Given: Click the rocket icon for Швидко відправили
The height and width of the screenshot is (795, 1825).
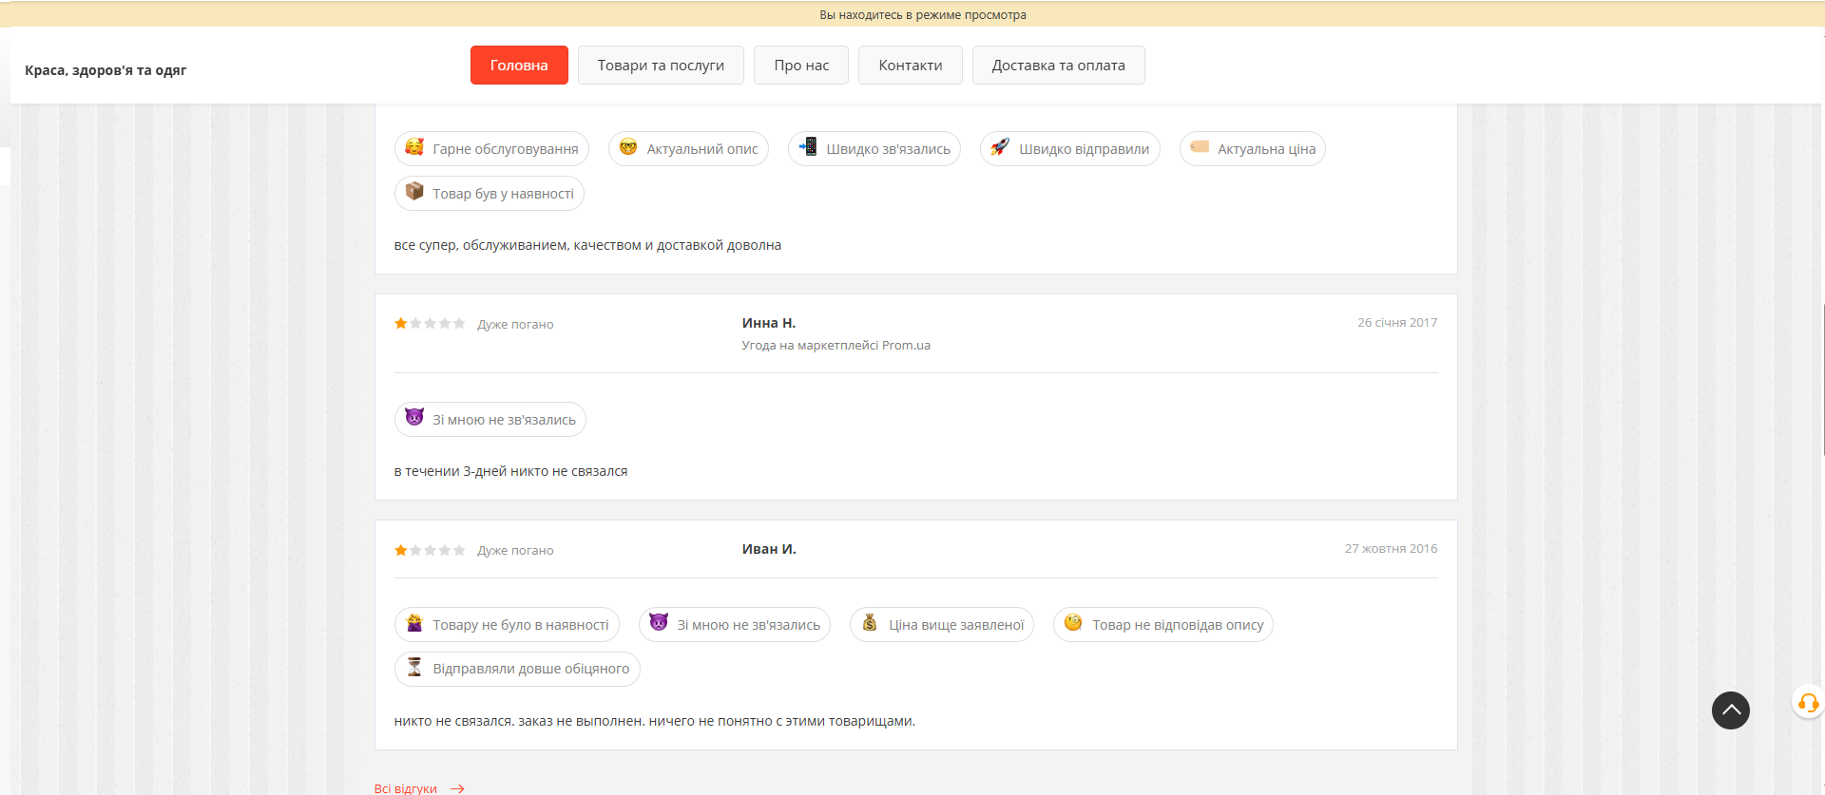Looking at the screenshot, I should (1000, 147).
